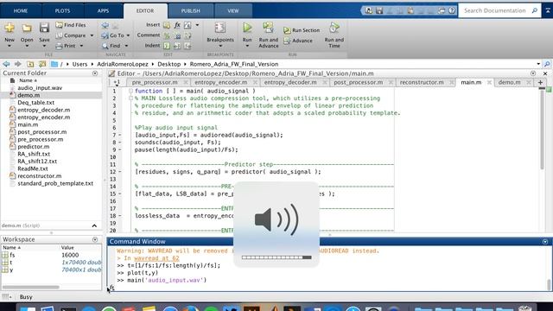Image resolution: width=553 pixels, height=311 pixels.
Task: Open the Breakpoints menu
Action: point(220,35)
